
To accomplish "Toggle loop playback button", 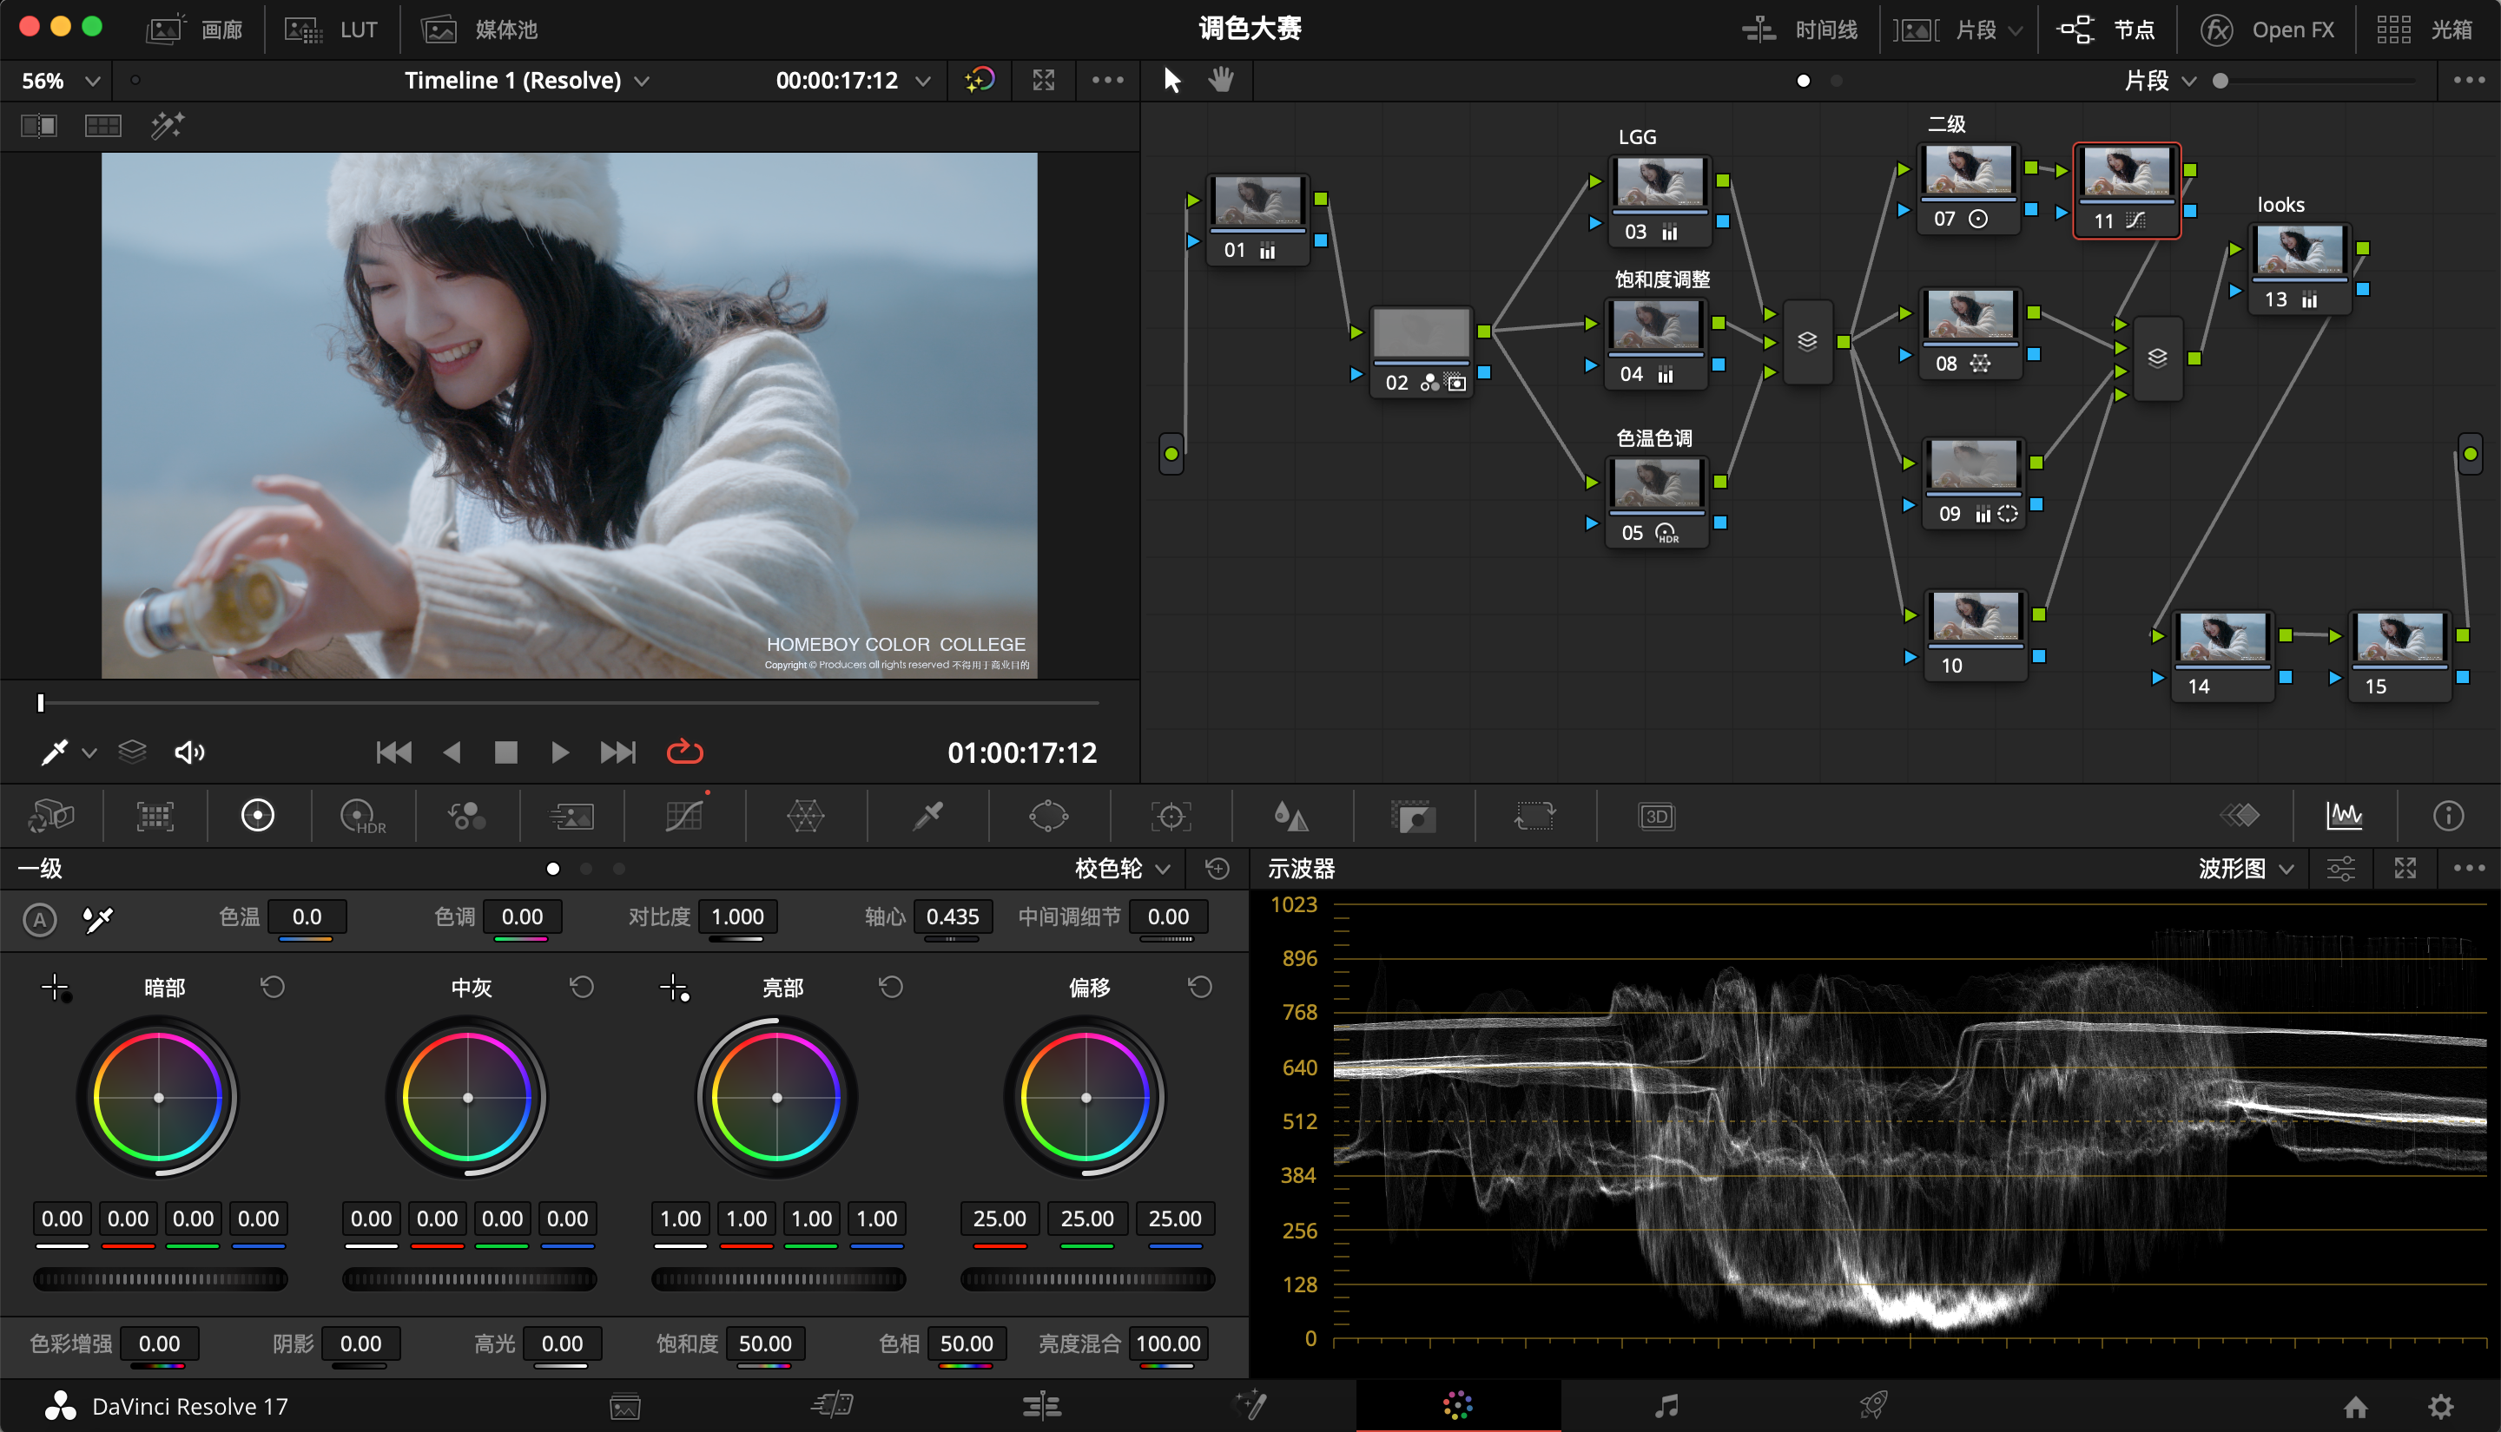I will [685, 752].
